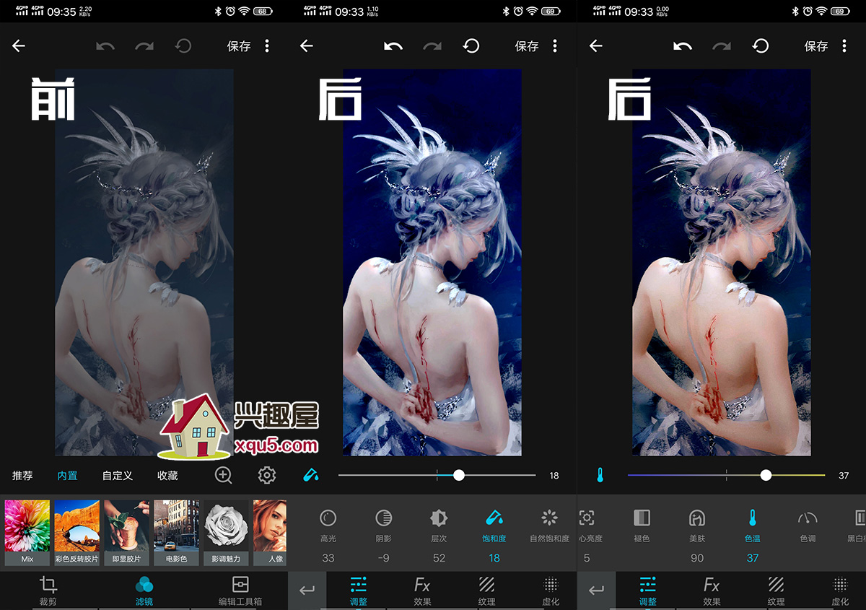The height and width of the screenshot is (610, 866).
Task: Open 虚化 tab on the color temperature screen
Action: (x=840, y=591)
